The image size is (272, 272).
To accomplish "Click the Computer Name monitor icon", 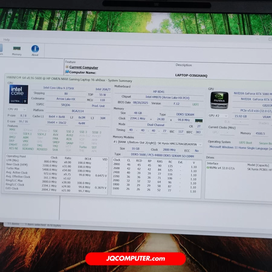I will pyautogui.click(x=67, y=72).
